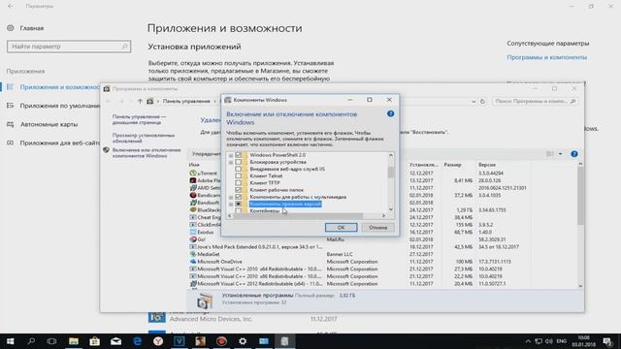This screenshot has width=621, height=349.
Task: Click the programs list vertical scrollbar
Action: pos(580,196)
